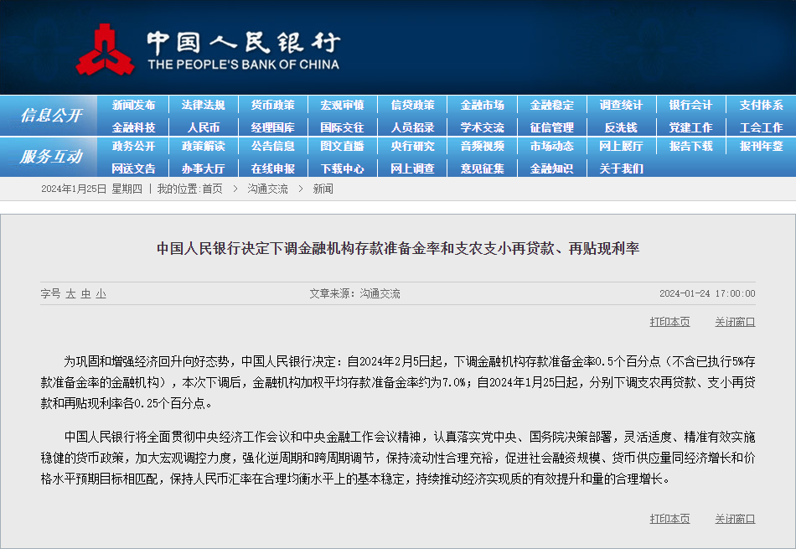Click 沟通交流 in the breadcrumb path
The height and width of the screenshot is (549, 796).
[267, 189]
